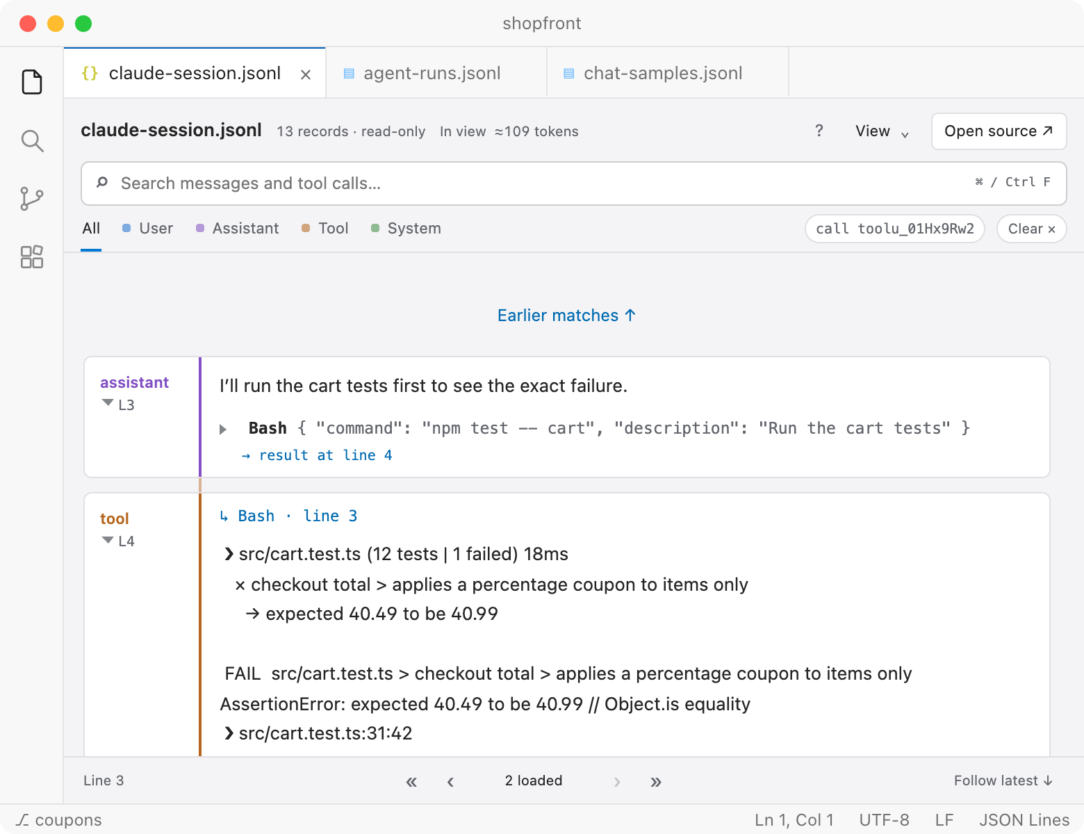Click Open source button
This screenshot has width=1084, height=834.
click(999, 131)
